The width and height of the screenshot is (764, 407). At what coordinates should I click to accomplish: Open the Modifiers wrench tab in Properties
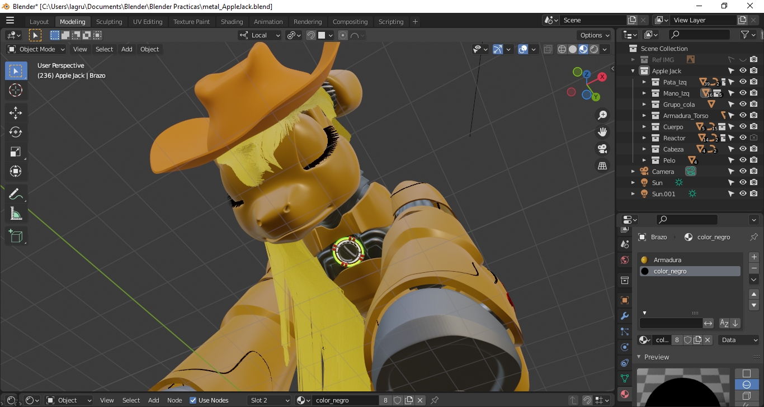[625, 316]
